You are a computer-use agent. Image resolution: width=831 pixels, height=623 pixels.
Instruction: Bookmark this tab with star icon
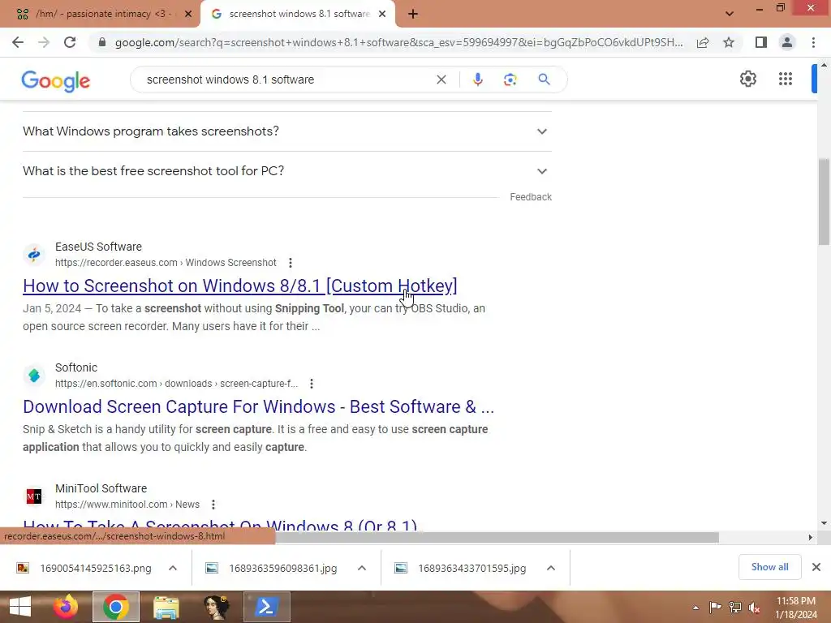[x=729, y=42]
